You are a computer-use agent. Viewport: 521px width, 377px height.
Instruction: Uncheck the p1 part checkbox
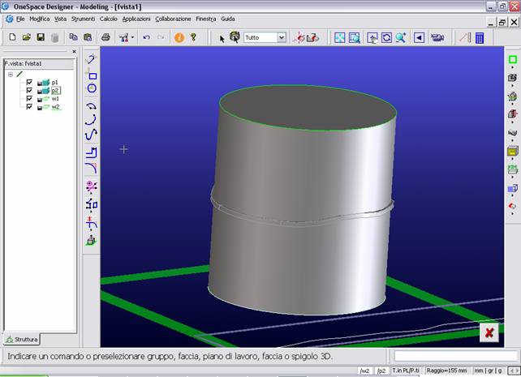click(29, 82)
